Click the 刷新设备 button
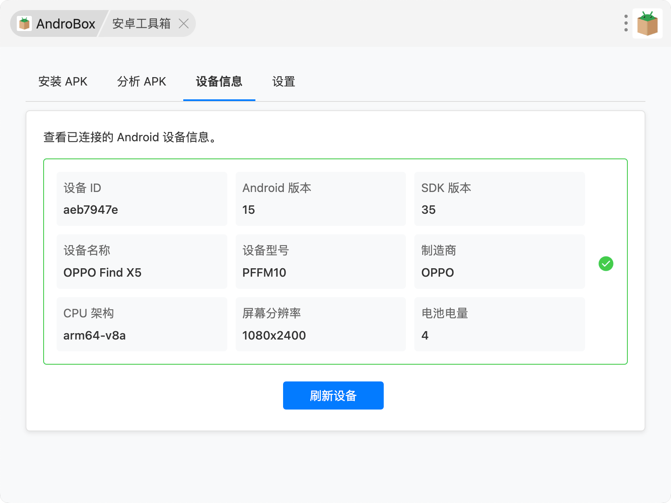Image resolution: width=671 pixels, height=503 pixels. [333, 395]
